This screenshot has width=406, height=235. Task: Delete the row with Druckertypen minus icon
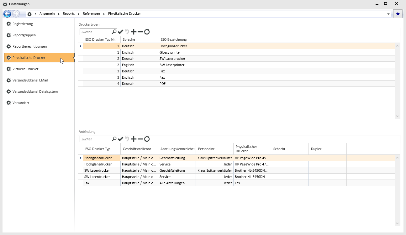click(140, 32)
